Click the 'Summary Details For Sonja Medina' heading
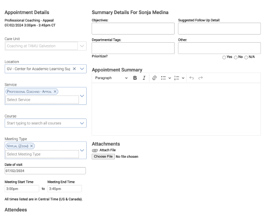This screenshot has width=280, height=214. click(x=130, y=12)
